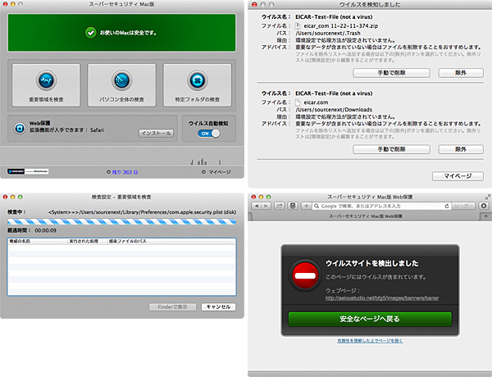Click インストール for the Safari extension
The height and width of the screenshot is (377, 492).
[x=156, y=133]
